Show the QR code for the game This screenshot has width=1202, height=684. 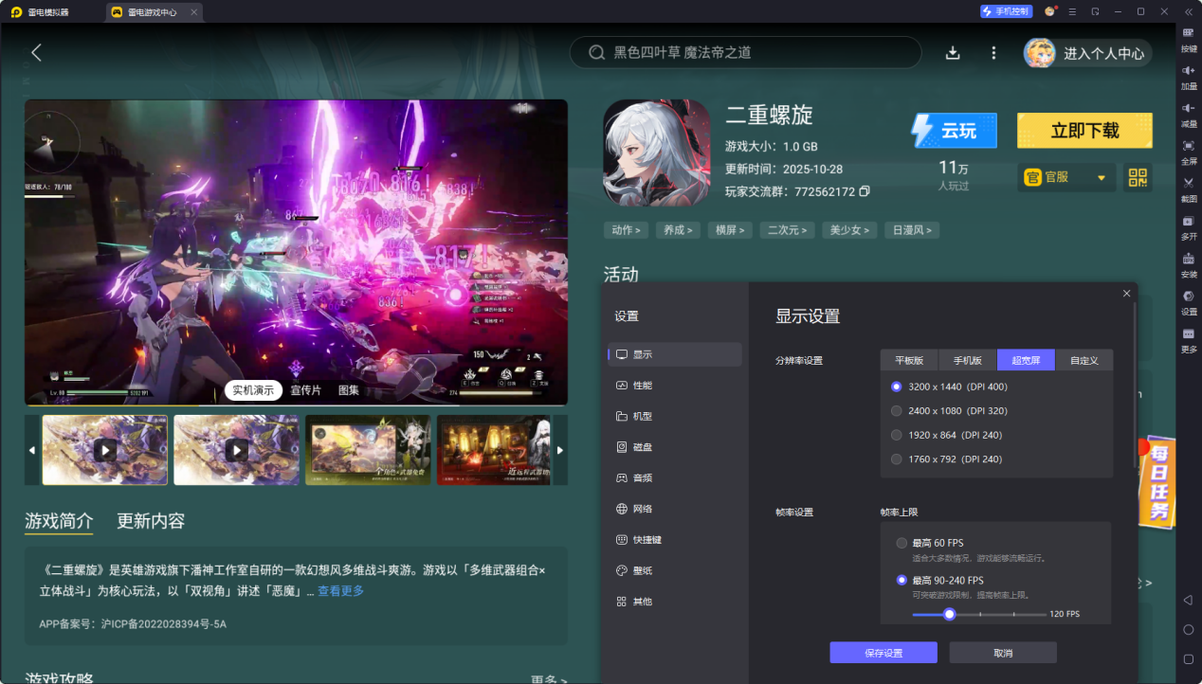point(1138,177)
